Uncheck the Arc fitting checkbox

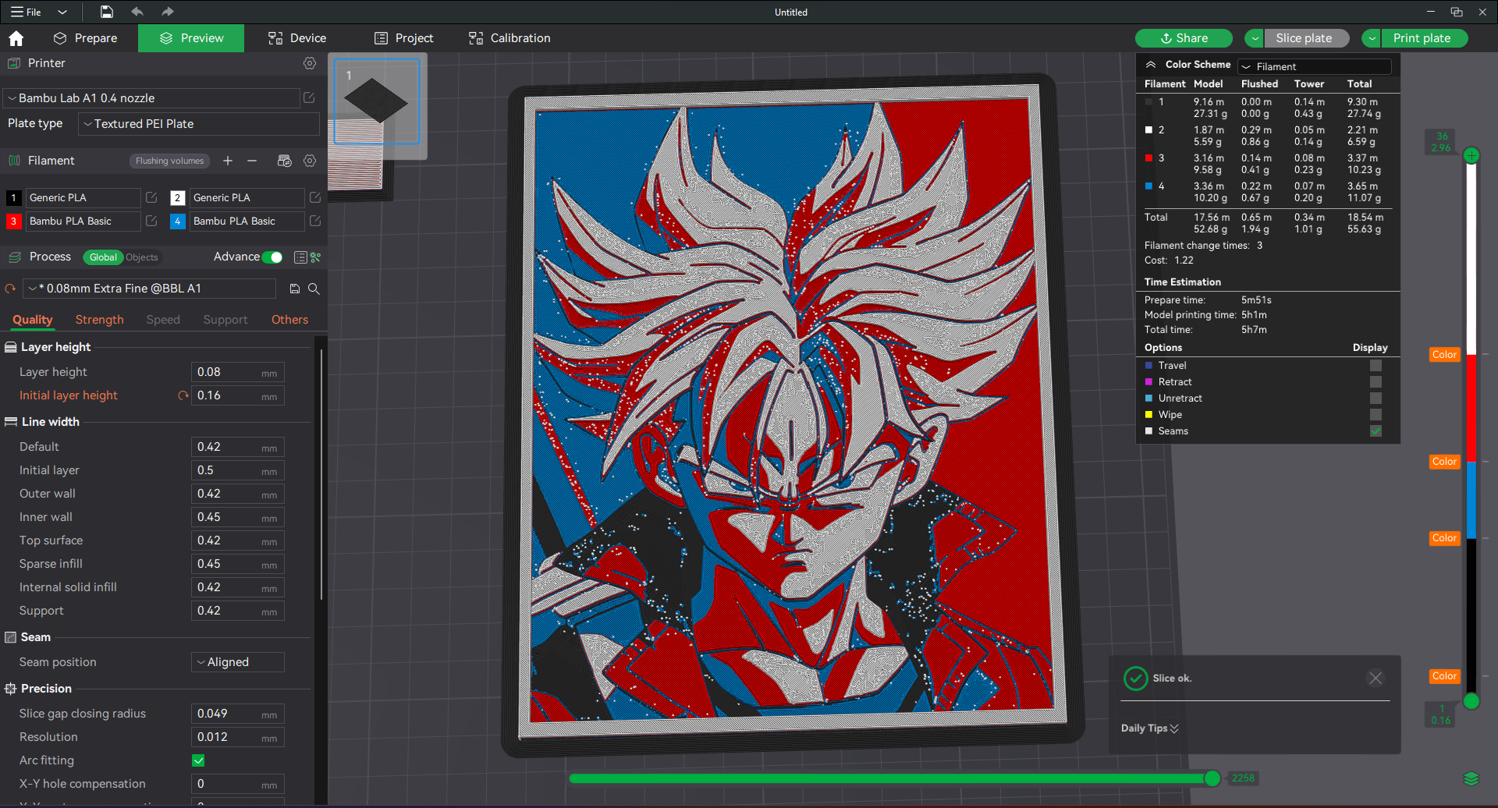pyautogui.click(x=198, y=760)
